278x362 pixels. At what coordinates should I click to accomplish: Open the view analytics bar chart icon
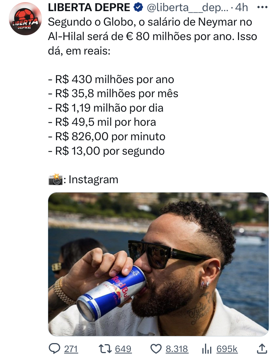click(x=207, y=349)
